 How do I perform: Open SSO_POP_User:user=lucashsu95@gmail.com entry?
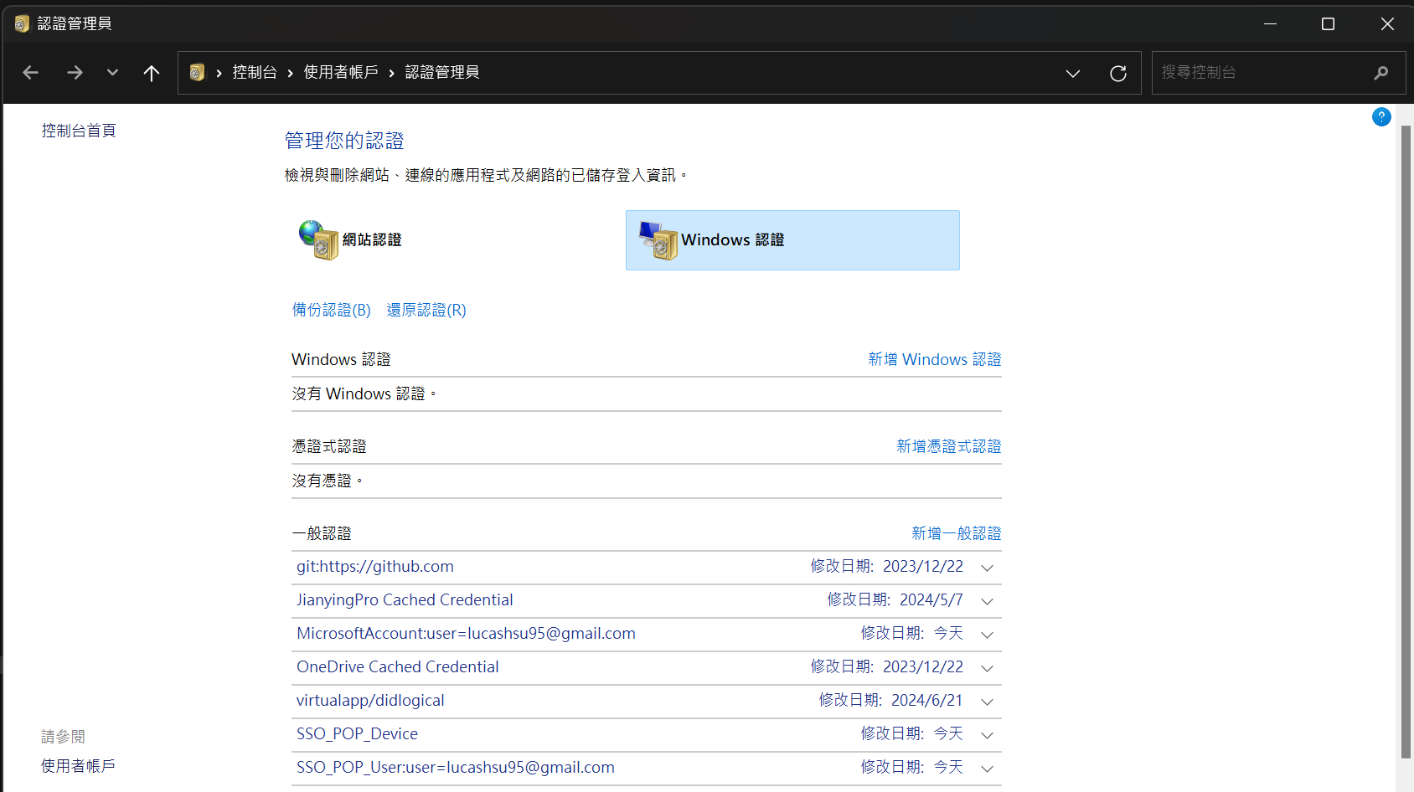click(456, 768)
